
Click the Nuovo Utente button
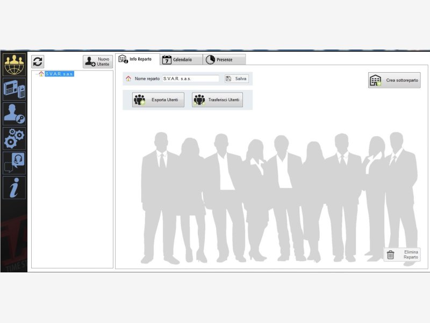click(98, 61)
